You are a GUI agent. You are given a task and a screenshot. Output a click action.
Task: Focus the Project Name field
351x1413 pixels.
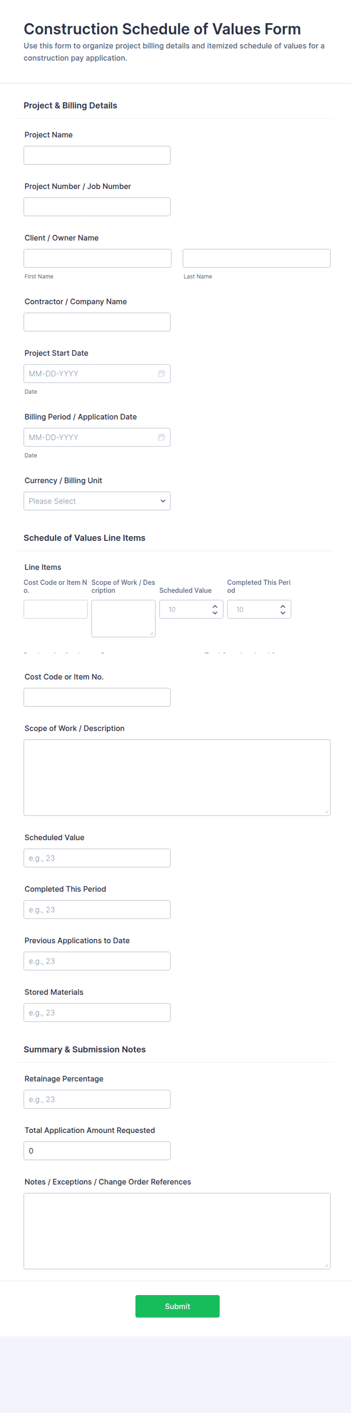(x=97, y=155)
